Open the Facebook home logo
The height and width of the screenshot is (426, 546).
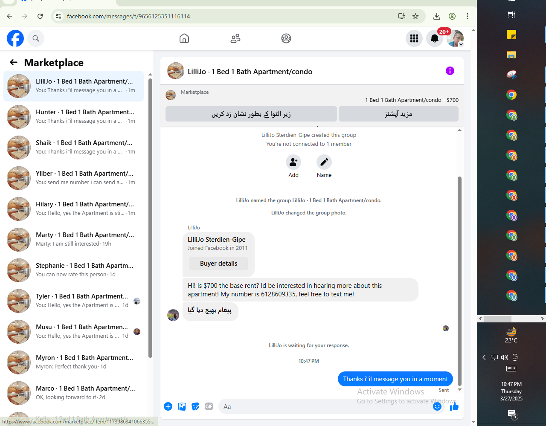coord(15,38)
